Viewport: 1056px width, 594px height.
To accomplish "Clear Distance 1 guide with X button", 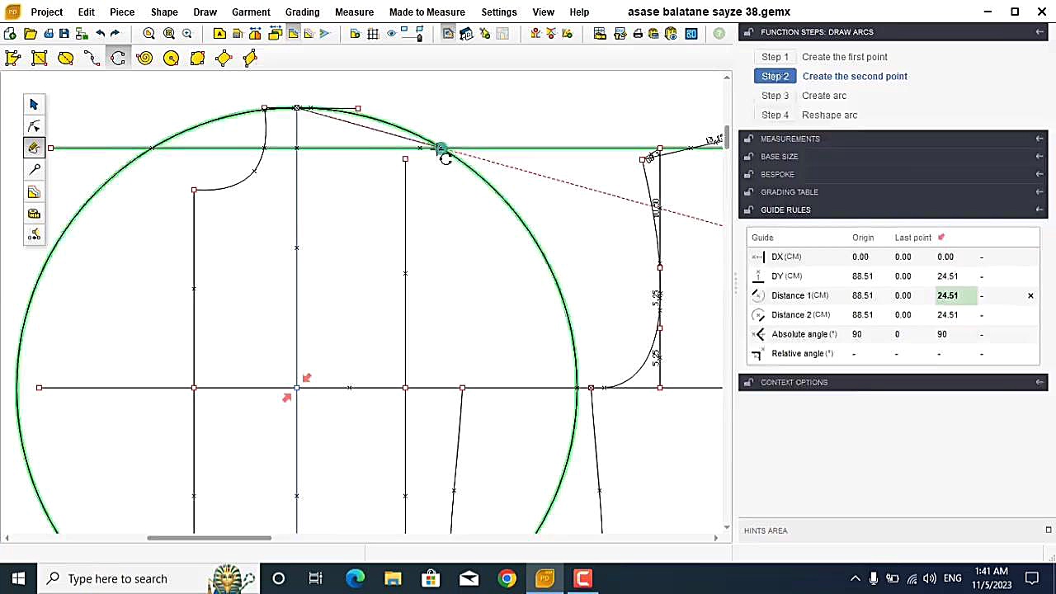I will tap(1030, 295).
